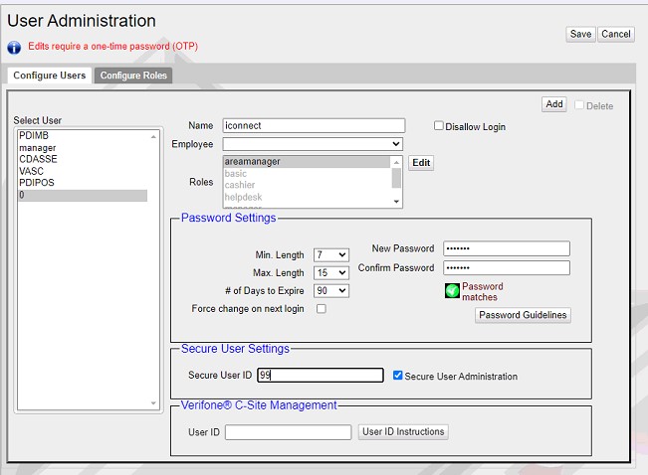
Task: Open Password Guidelines
Action: click(523, 315)
